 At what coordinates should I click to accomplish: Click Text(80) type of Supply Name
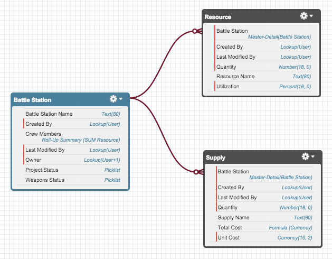coord(303,218)
